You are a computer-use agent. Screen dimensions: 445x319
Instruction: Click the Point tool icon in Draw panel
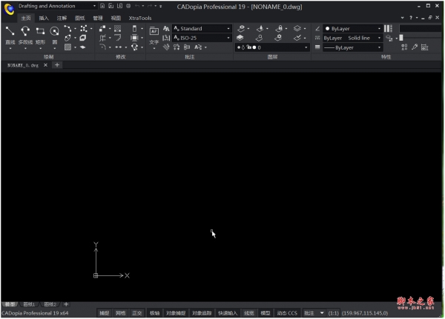83,28
